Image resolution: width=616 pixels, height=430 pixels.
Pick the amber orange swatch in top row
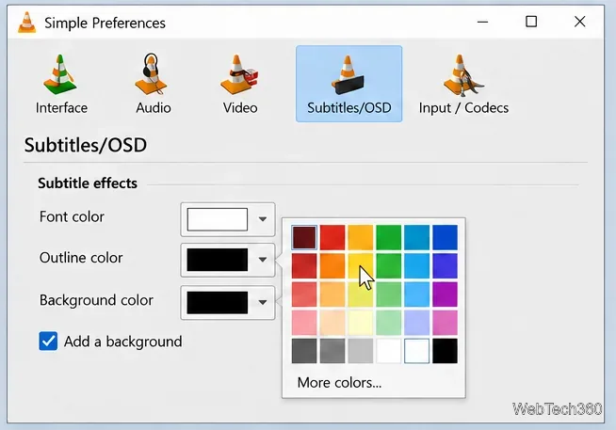(360, 237)
